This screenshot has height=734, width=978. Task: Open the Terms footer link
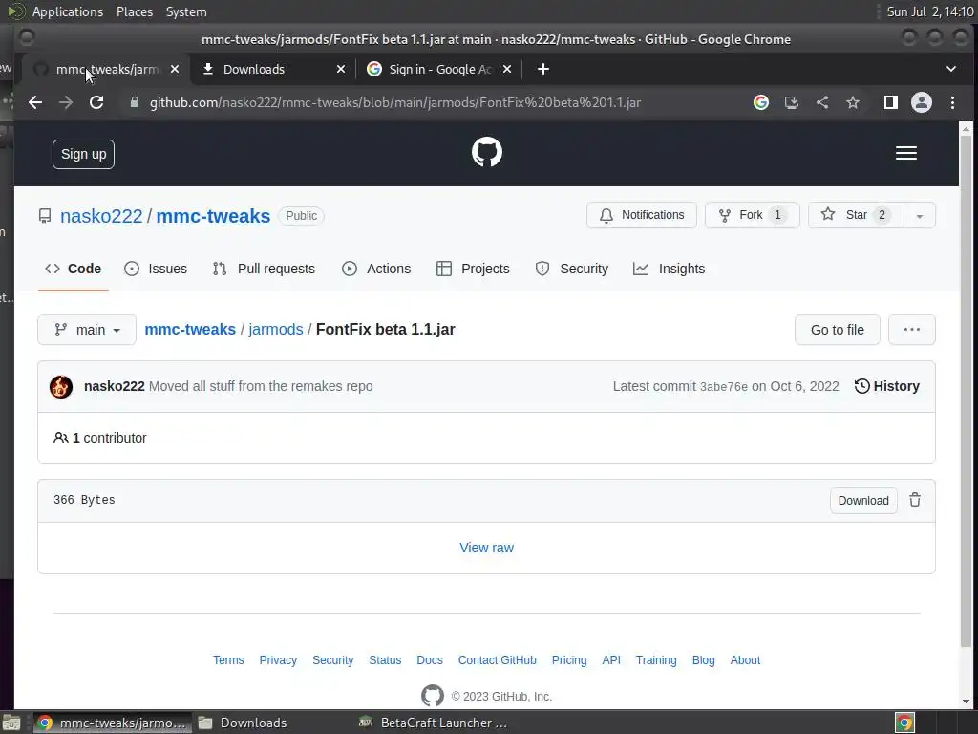click(228, 660)
